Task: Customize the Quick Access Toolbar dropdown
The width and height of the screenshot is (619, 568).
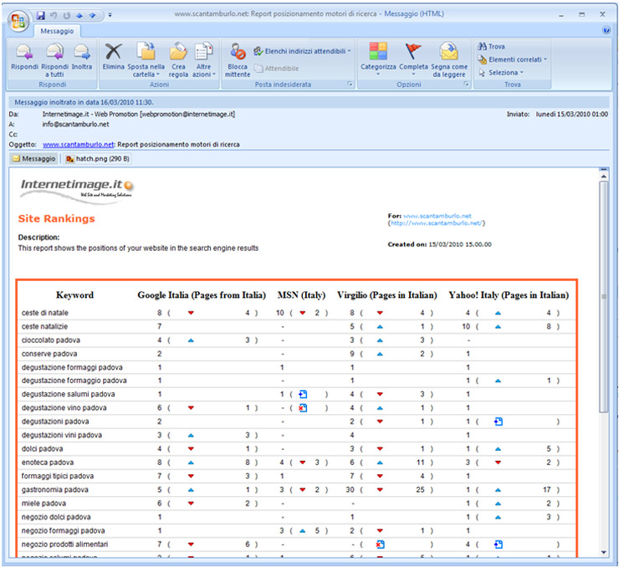Action: (110, 15)
